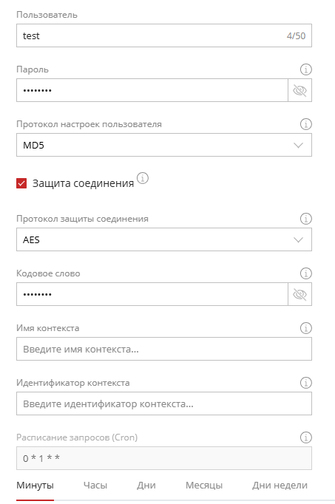Open the Месяцы tab
335x504 pixels.
pyautogui.click(x=204, y=486)
